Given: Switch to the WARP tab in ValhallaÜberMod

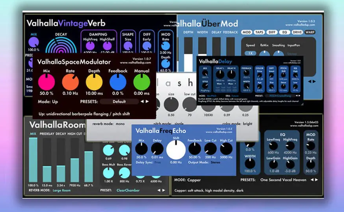Looking at the screenshot, I should tap(310, 32).
